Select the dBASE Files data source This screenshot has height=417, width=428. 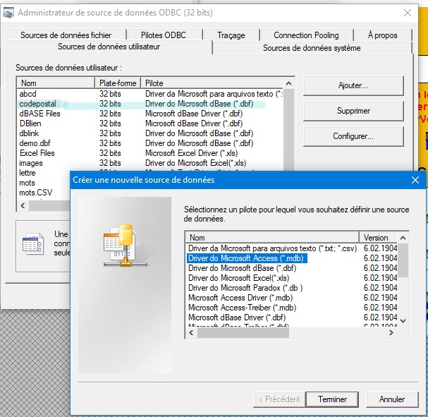pos(150,114)
